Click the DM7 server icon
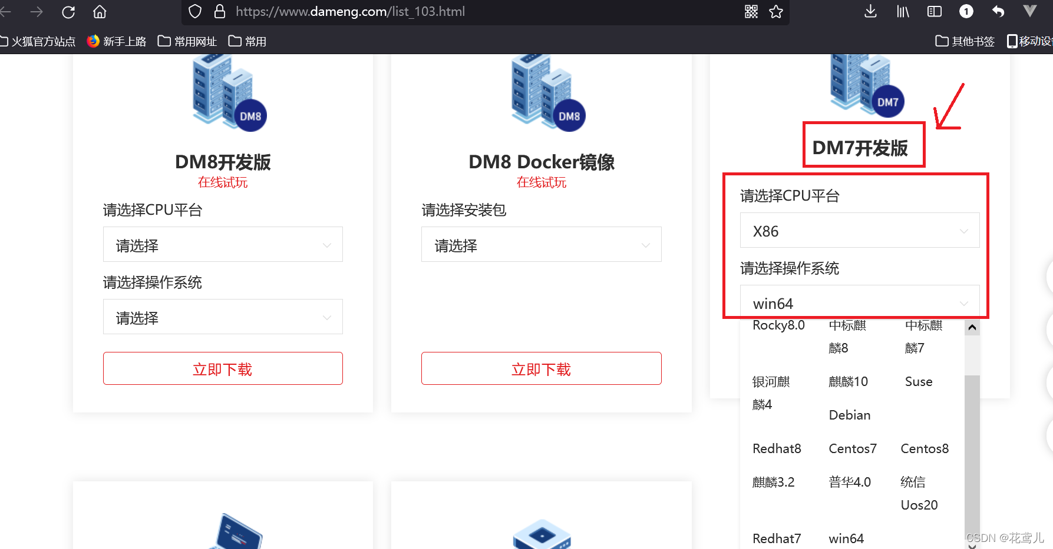This screenshot has width=1053, height=549. (x=867, y=85)
